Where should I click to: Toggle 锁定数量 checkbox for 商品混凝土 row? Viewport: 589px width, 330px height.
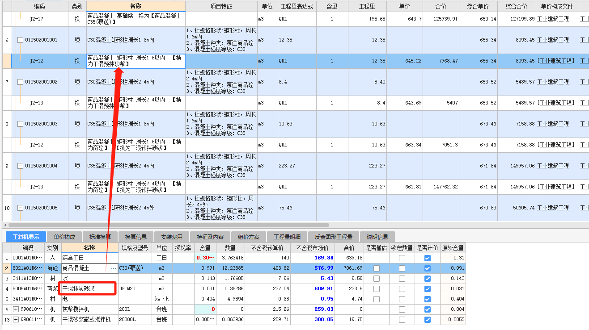[402, 268]
